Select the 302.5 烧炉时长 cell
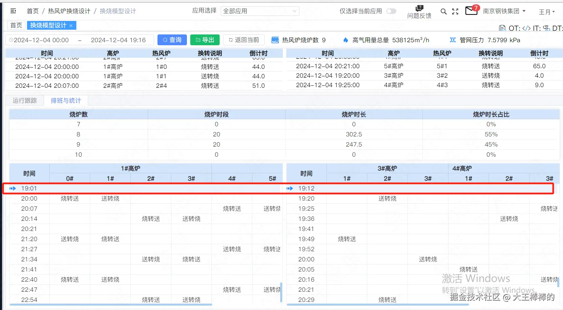563x310 pixels. point(354,134)
